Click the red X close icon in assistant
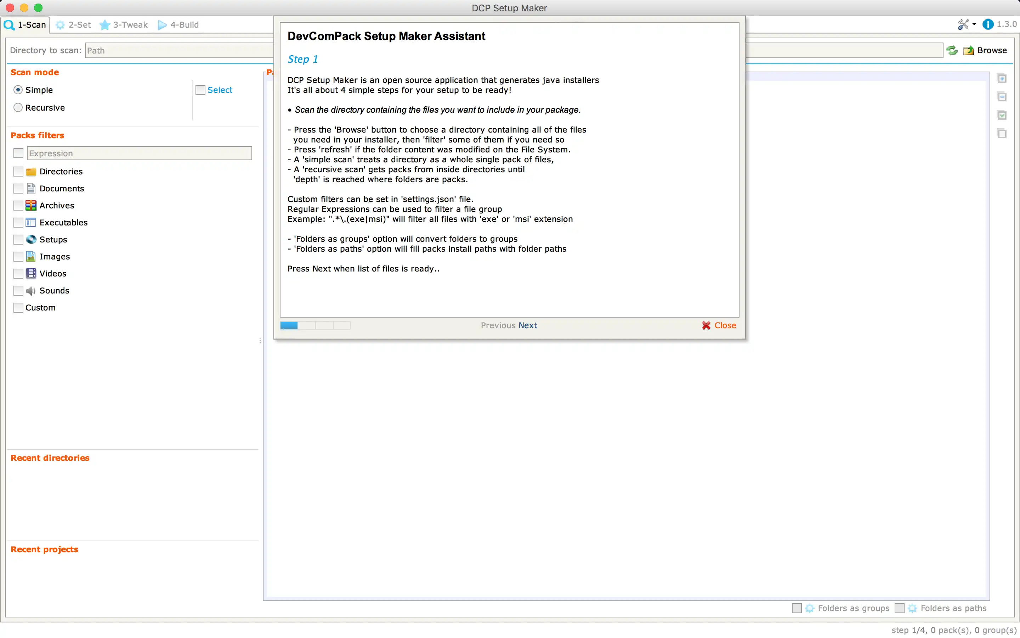This screenshot has height=638, width=1020. pos(706,325)
